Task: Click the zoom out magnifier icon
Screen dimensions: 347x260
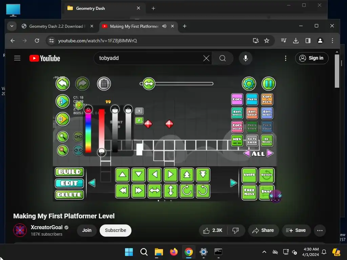Action: point(63,150)
